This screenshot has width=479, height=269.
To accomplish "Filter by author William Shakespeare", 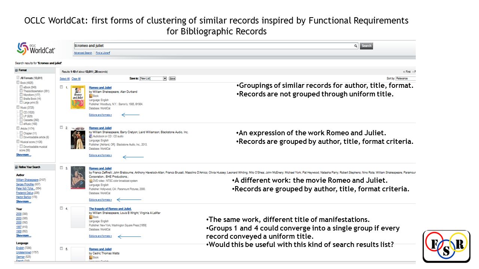I will coord(27,180).
